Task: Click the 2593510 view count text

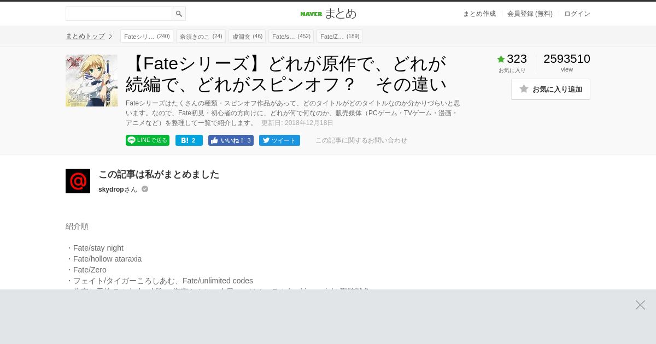Action: 567,59
